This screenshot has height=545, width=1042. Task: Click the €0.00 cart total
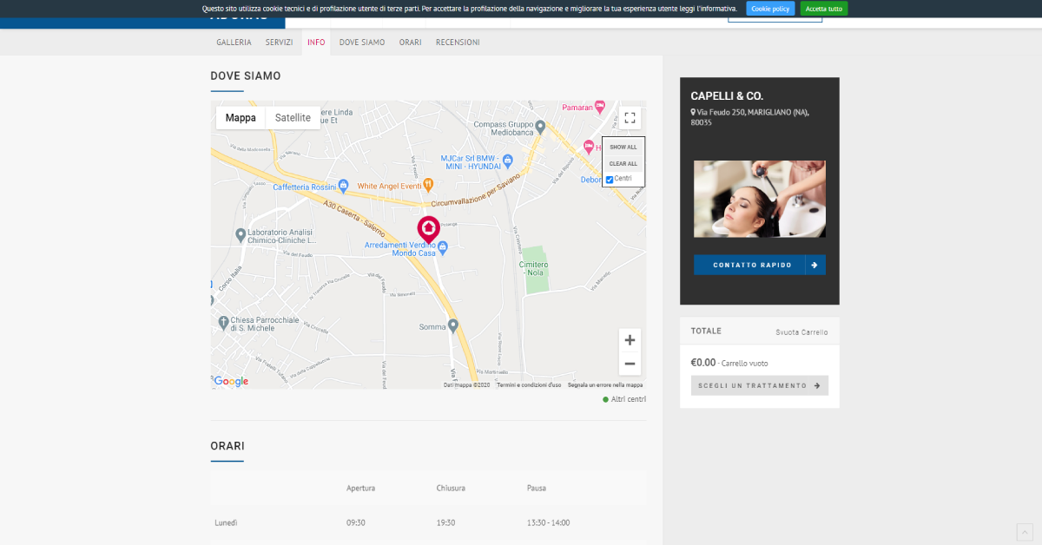(702, 363)
